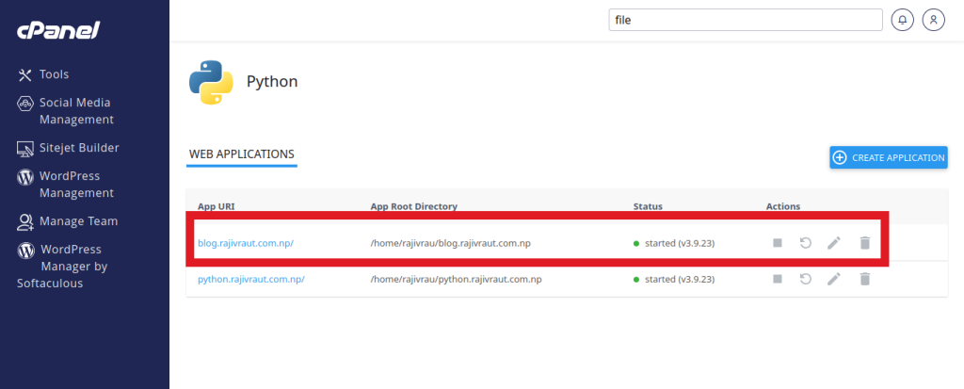Stop the python.rajivraut.com.np app
964x389 pixels.
777,280
